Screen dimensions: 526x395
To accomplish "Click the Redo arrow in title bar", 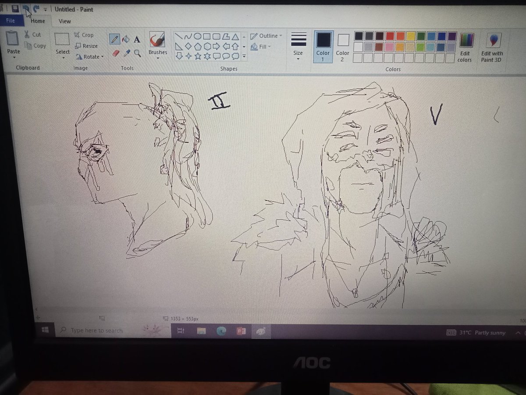I will [36, 9].
